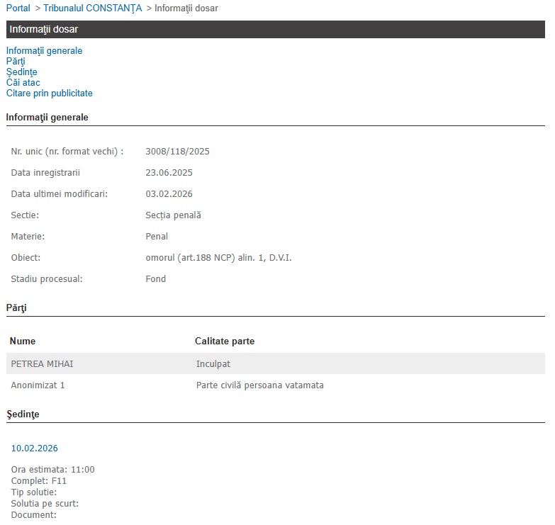Navigate to the Ședințe anchor link
Image resolution: width=555 pixels, height=525 pixels.
pos(21,72)
